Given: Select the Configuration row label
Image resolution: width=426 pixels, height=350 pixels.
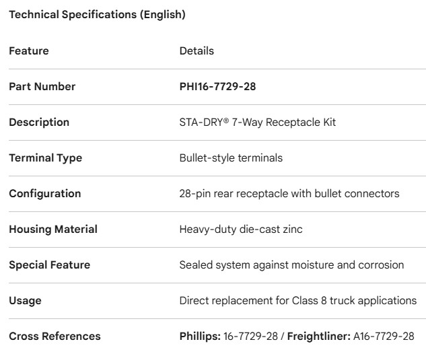Looking at the screenshot, I should tap(44, 193).
